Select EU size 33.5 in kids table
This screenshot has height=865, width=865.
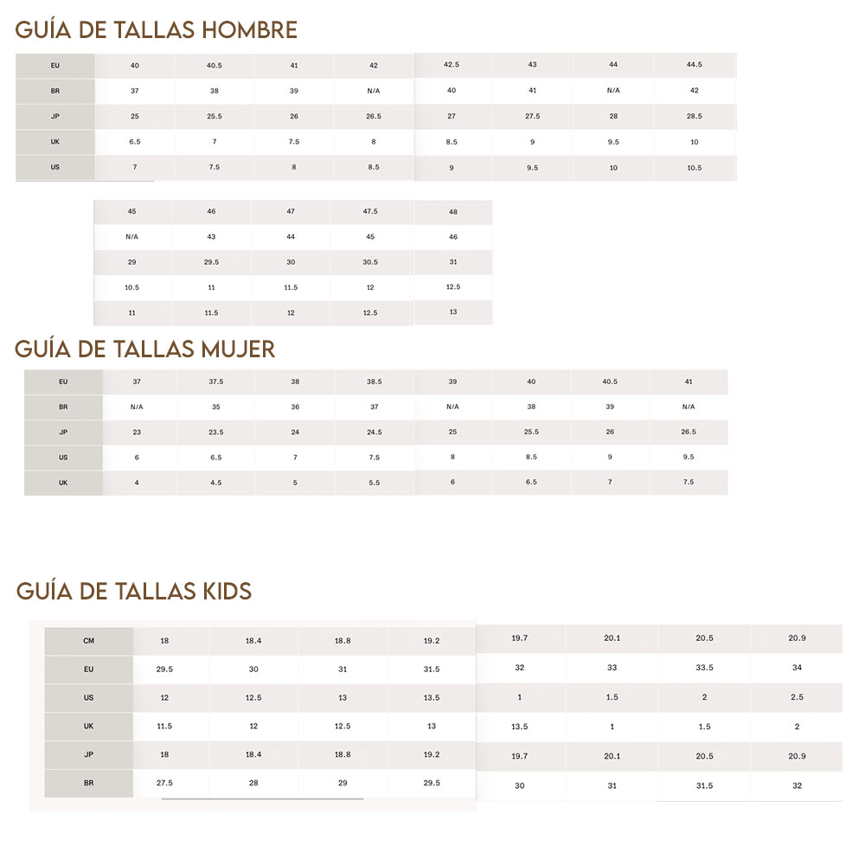point(704,668)
